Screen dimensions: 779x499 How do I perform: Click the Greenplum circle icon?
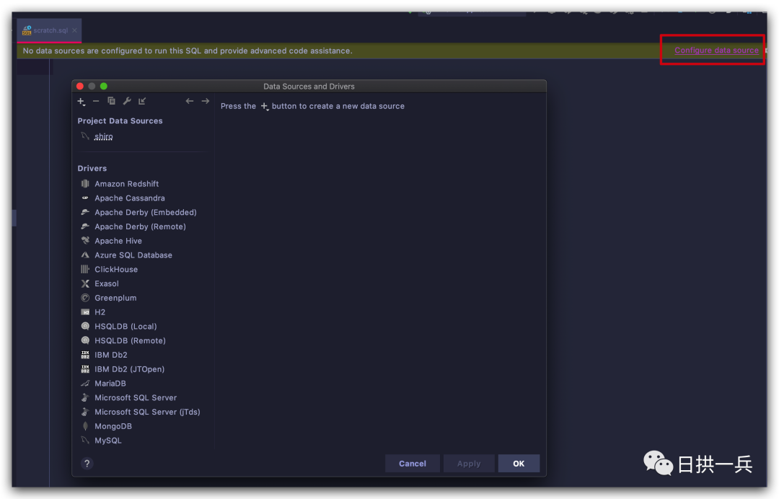pos(85,298)
